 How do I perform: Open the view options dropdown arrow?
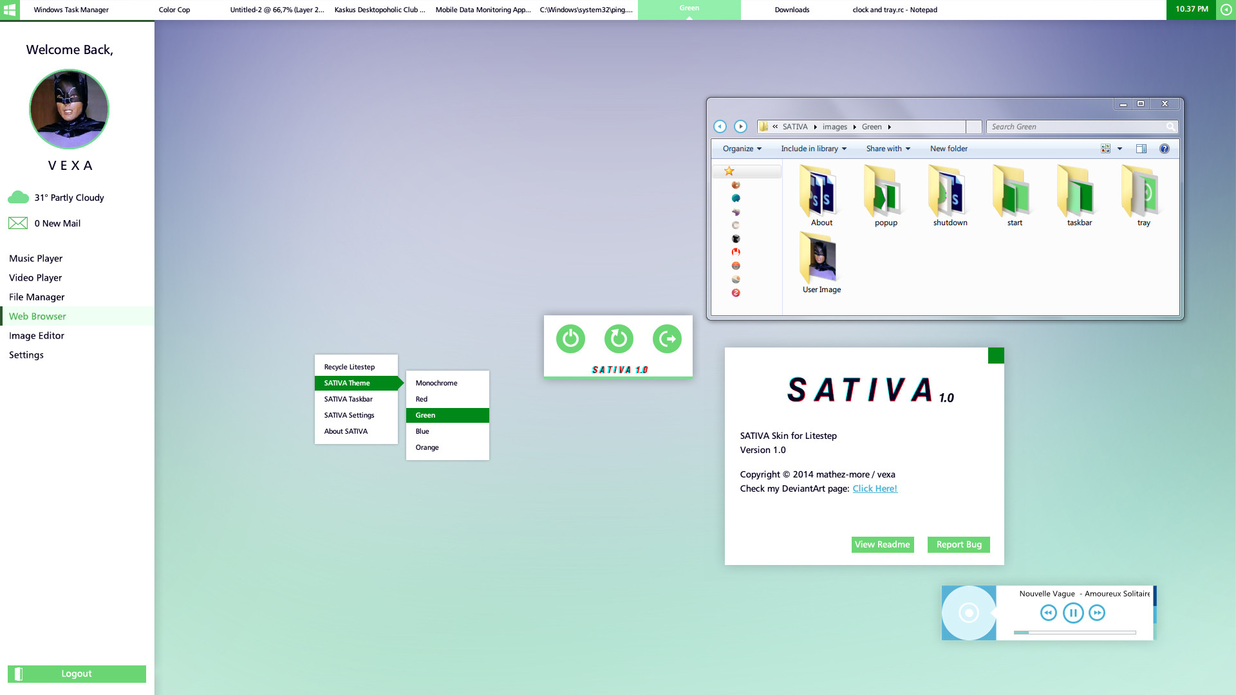[x=1120, y=149]
